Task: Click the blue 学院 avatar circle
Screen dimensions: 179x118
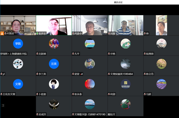Action: coord(18,43)
